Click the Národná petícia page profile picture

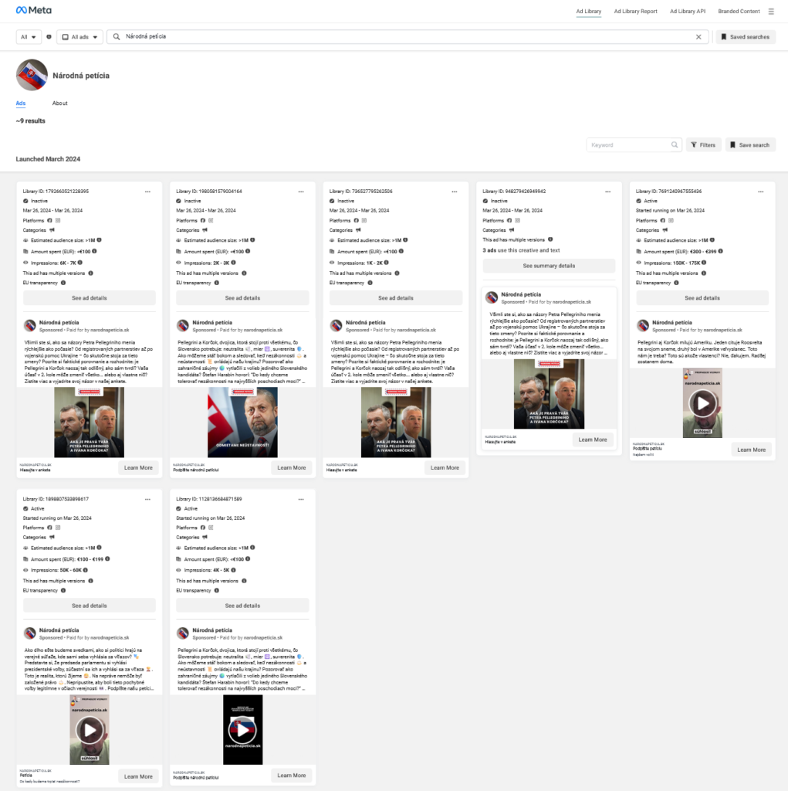(32, 75)
